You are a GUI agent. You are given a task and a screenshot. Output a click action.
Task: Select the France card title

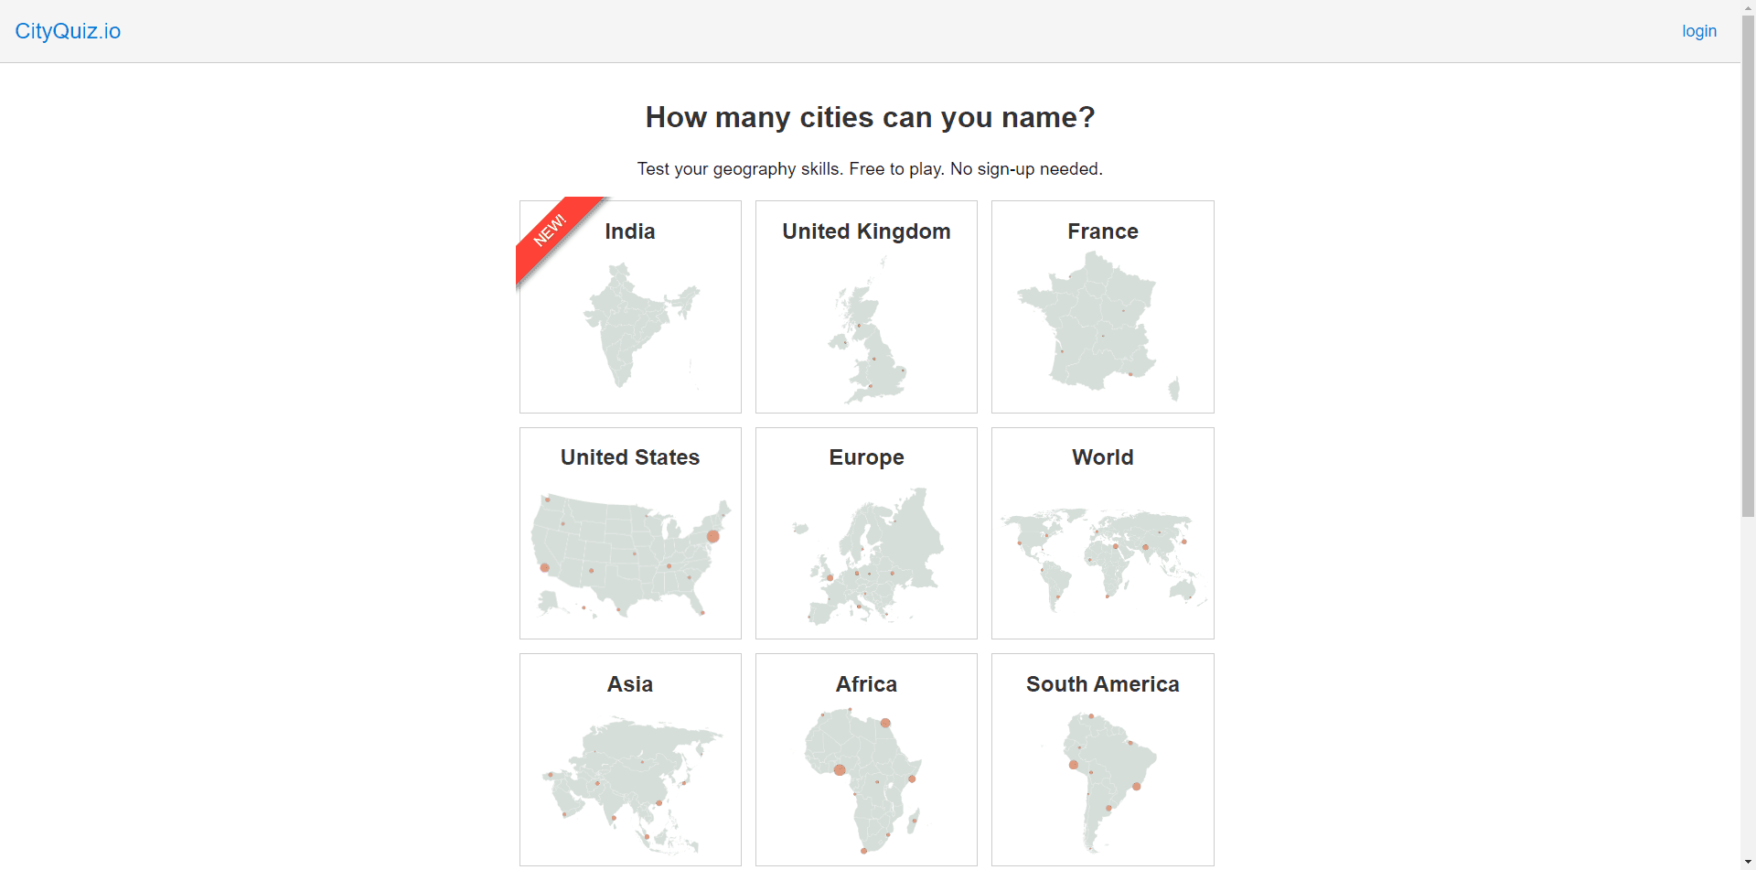[x=1102, y=231]
